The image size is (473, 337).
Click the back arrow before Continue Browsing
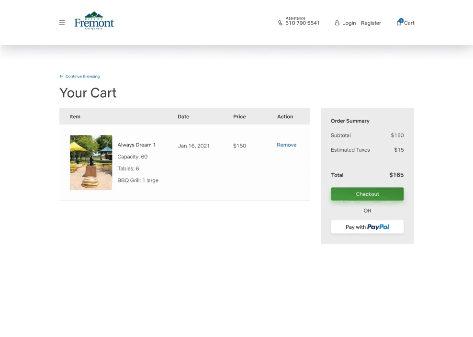61,76
